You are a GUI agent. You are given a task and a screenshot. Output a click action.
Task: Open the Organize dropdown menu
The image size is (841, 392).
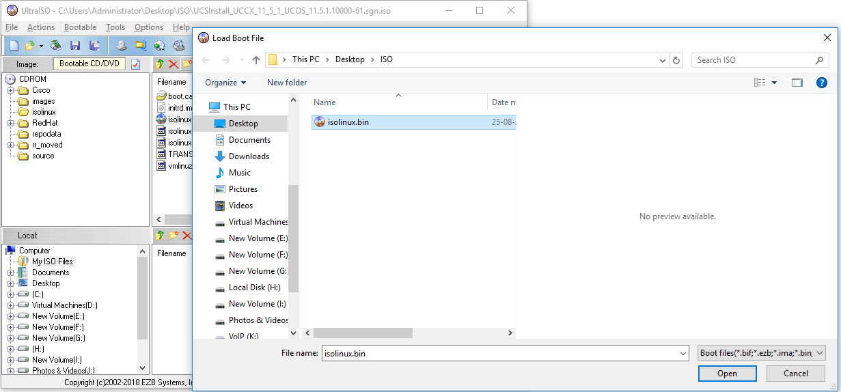(x=225, y=83)
